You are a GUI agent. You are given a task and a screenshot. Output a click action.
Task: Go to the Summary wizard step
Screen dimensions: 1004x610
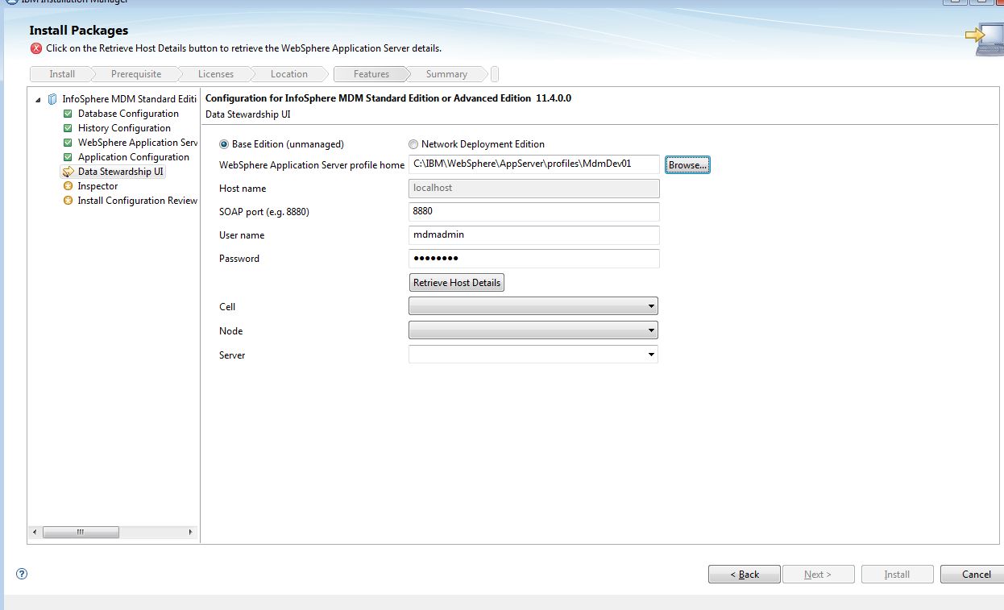[446, 74]
